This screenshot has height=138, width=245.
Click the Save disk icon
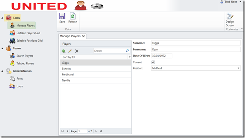tap(62, 16)
